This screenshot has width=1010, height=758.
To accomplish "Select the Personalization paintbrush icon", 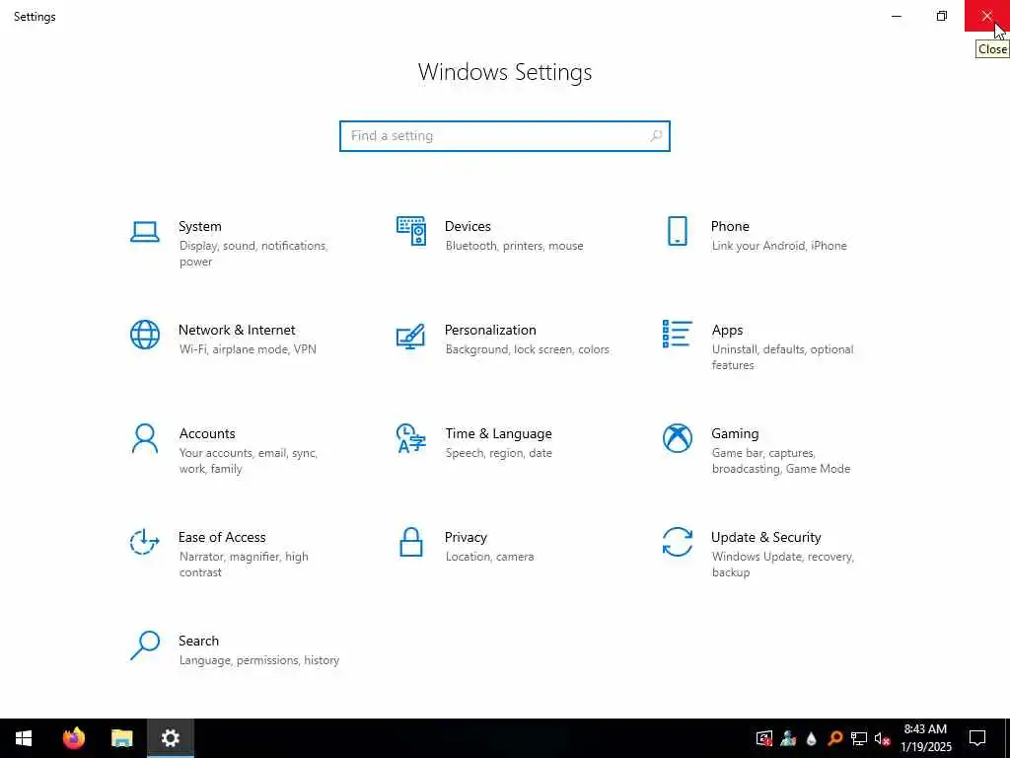I will (411, 336).
